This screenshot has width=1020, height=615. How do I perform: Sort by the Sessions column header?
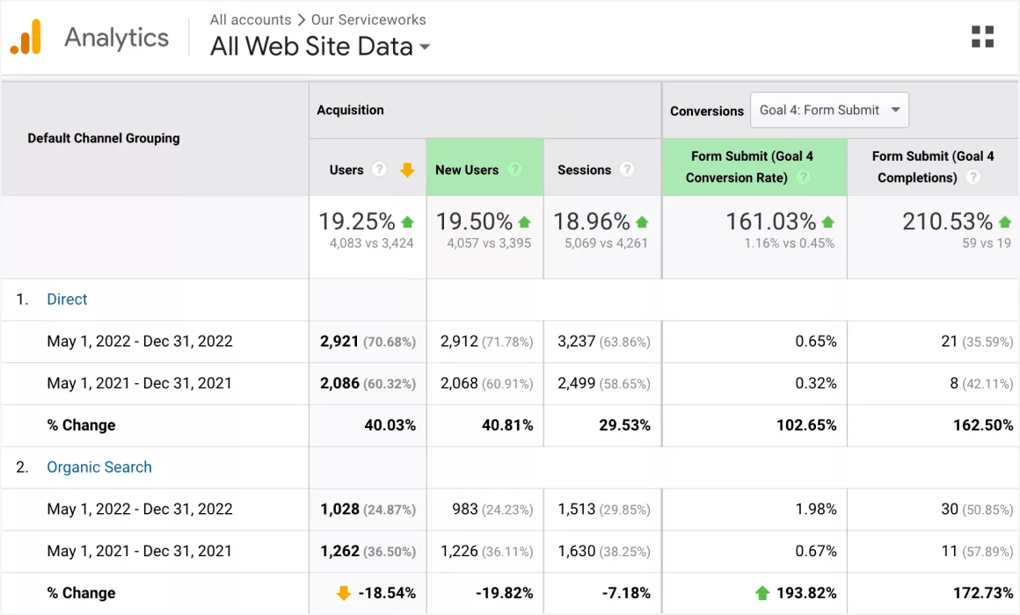tap(584, 170)
